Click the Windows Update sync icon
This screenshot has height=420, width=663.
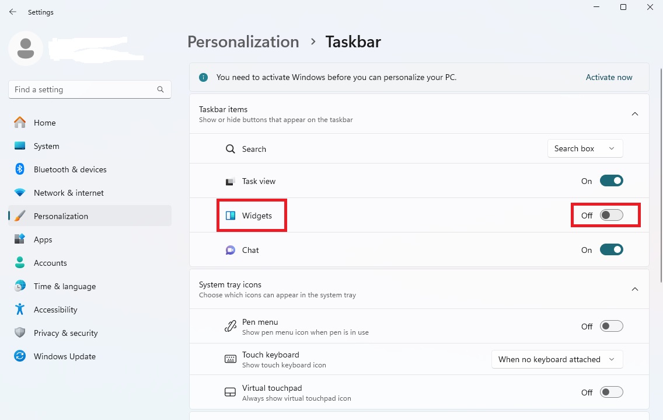20,356
